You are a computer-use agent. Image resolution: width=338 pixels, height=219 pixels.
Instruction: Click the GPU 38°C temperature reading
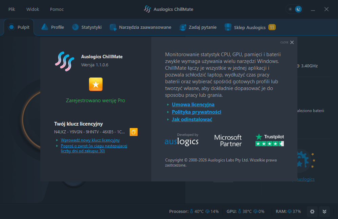coord(247,212)
